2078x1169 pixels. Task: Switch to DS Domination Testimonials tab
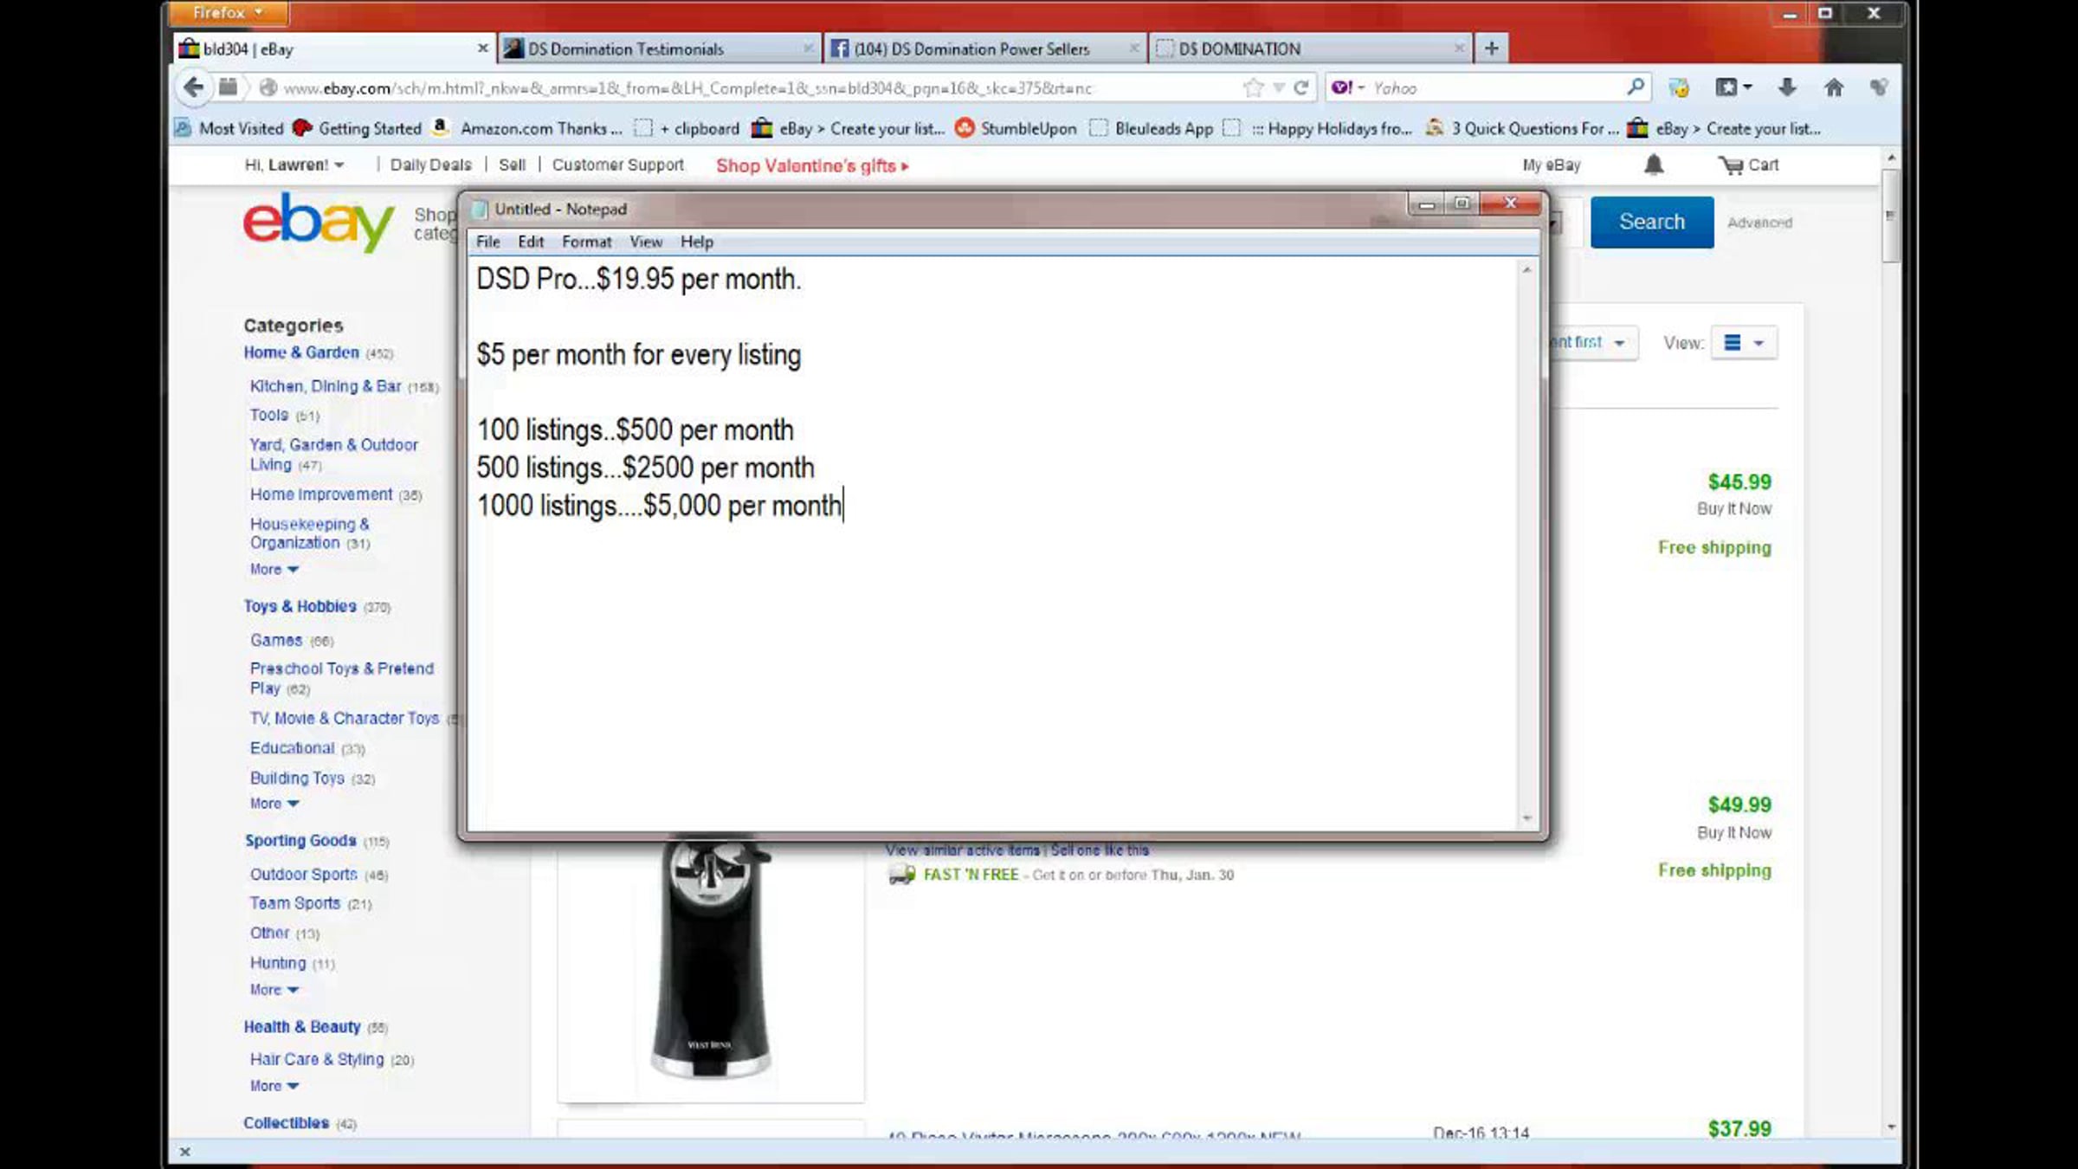click(x=625, y=48)
